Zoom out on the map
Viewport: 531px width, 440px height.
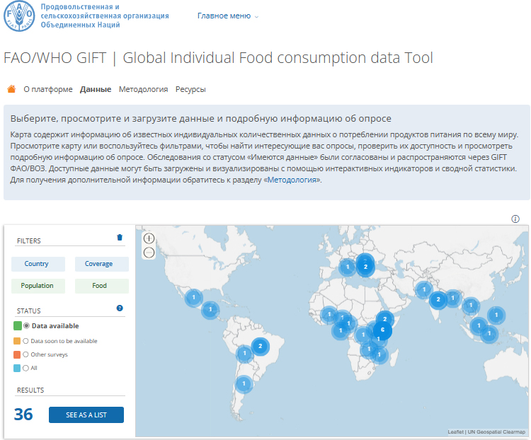pos(149,253)
